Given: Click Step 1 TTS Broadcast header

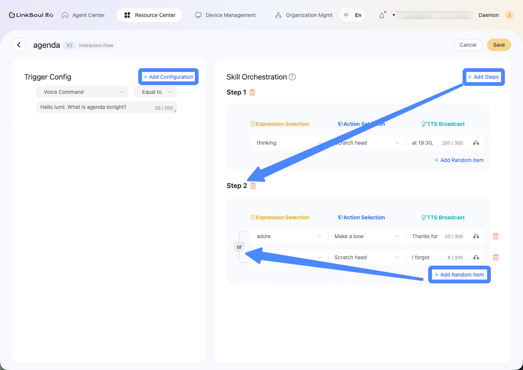Looking at the screenshot, I should tap(443, 124).
